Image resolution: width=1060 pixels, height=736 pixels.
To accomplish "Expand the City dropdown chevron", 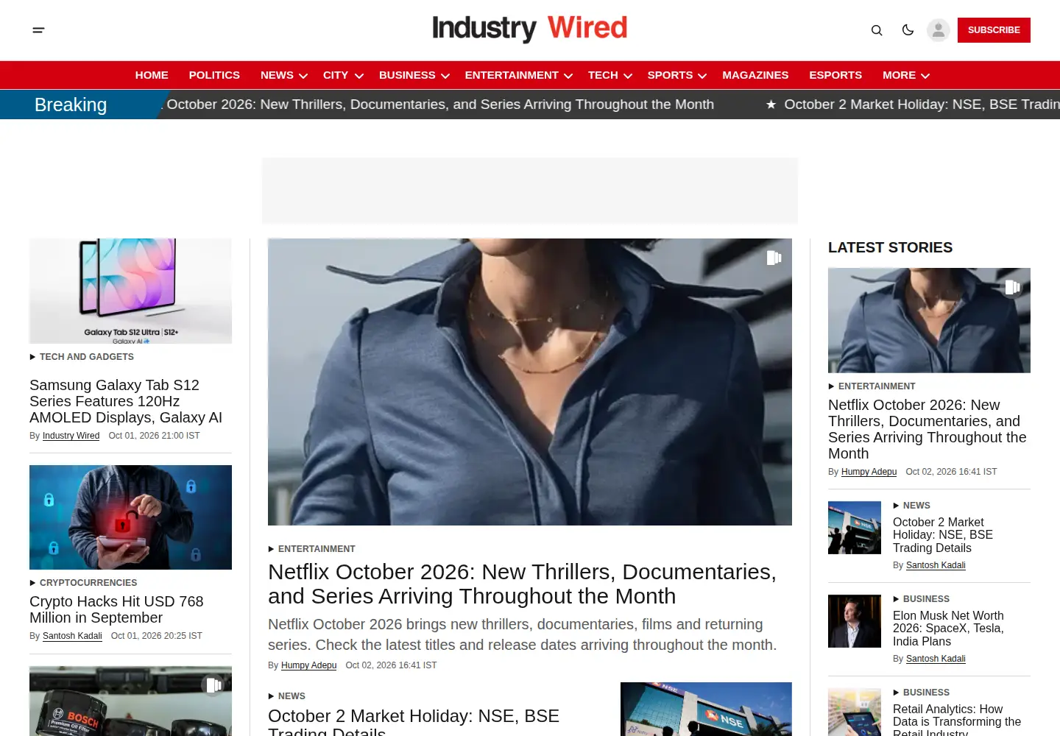I will 359,76.
